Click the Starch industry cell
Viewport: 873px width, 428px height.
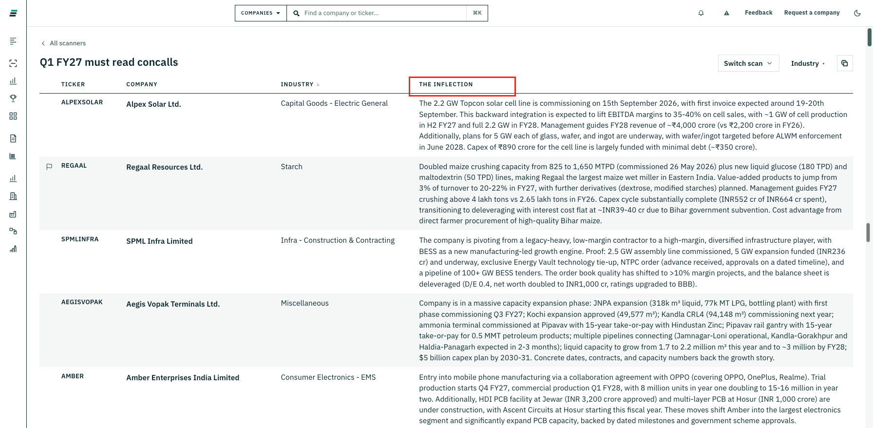click(x=291, y=167)
